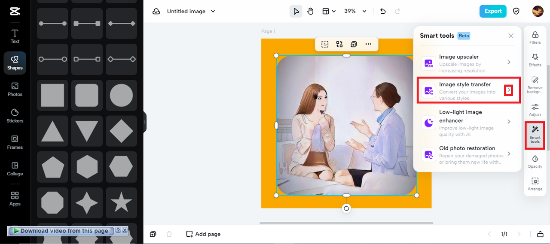The width and height of the screenshot is (550, 244).
Task: Insert line with filled circle ends
Action: tap(52, 24)
